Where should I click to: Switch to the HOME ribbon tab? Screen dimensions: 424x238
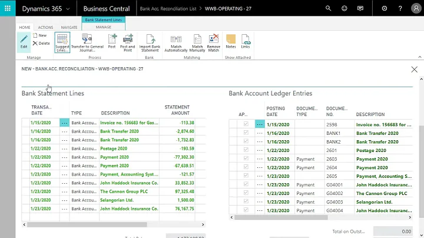(x=25, y=27)
